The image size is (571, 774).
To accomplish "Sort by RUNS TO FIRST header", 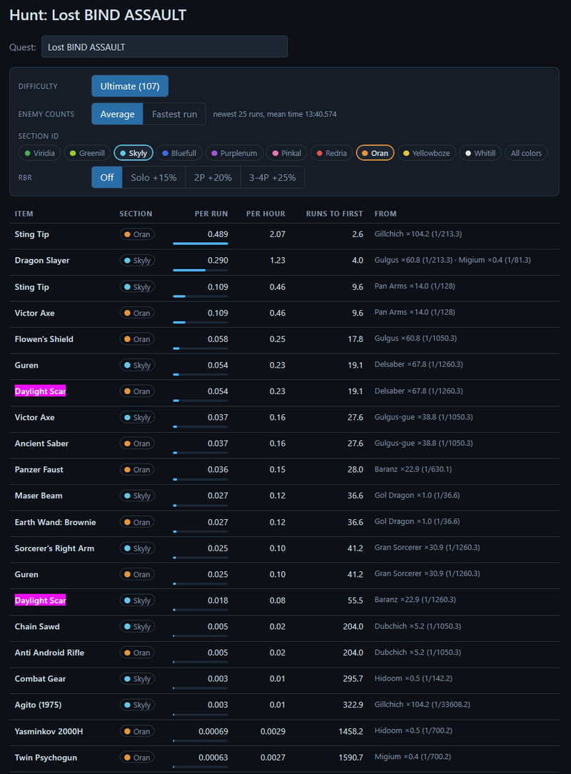I will (x=334, y=213).
